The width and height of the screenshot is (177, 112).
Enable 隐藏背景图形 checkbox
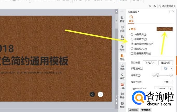pyautogui.click(x=132, y=54)
